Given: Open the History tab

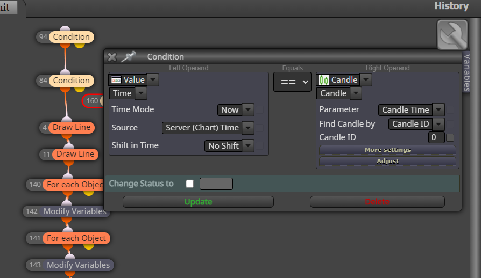Looking at the screenshot, I should coord(451,6).
